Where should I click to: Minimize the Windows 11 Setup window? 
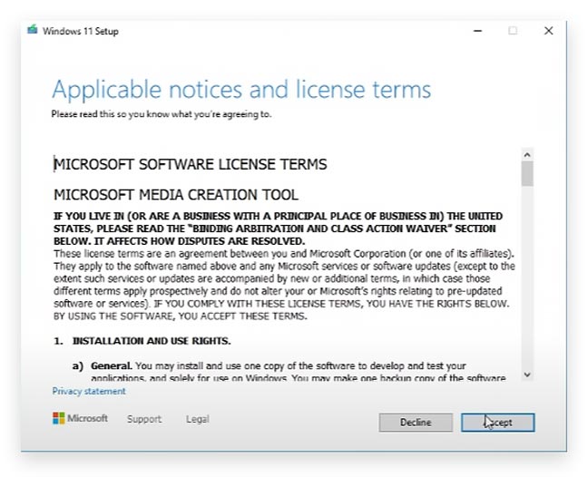pyautogui.click(x=477, y=31)
